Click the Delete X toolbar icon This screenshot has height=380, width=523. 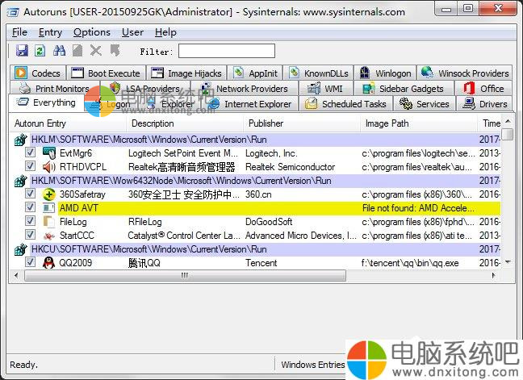[x=96, y=51]
